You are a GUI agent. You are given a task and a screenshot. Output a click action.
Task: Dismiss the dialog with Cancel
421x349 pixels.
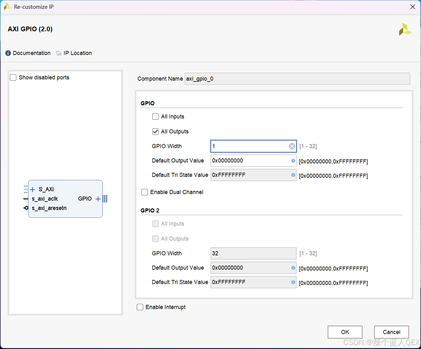click(391, 332)
